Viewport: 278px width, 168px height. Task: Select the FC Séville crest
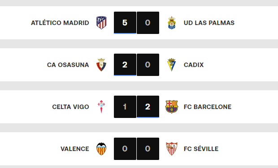172,149
